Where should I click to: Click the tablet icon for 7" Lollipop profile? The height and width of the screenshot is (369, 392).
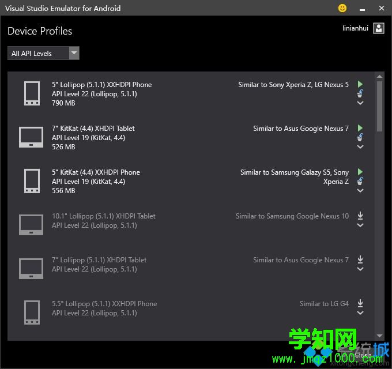click(x=31, y=269)
